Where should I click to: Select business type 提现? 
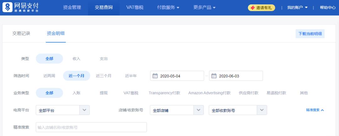tap(104, 93)
